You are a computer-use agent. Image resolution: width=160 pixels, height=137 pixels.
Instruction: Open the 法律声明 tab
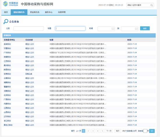(x=62, y=12)
